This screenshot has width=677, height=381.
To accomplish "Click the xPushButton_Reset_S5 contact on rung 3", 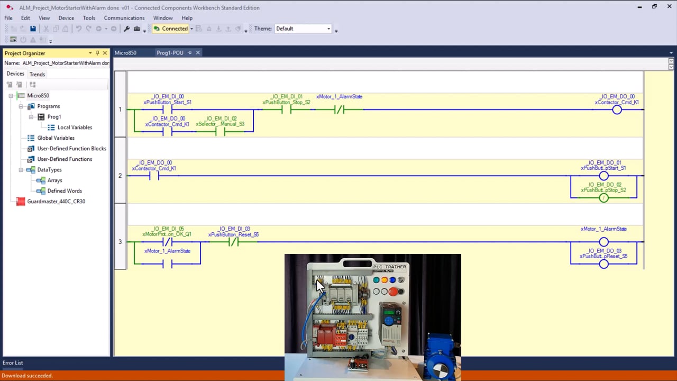I will (234, 242).
